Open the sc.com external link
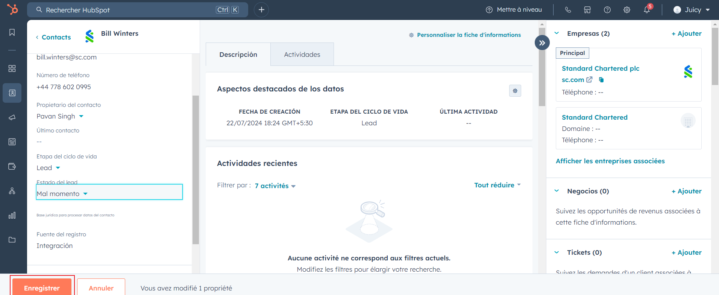The width and height of the screenshot is (719, 295). [577, 80]
